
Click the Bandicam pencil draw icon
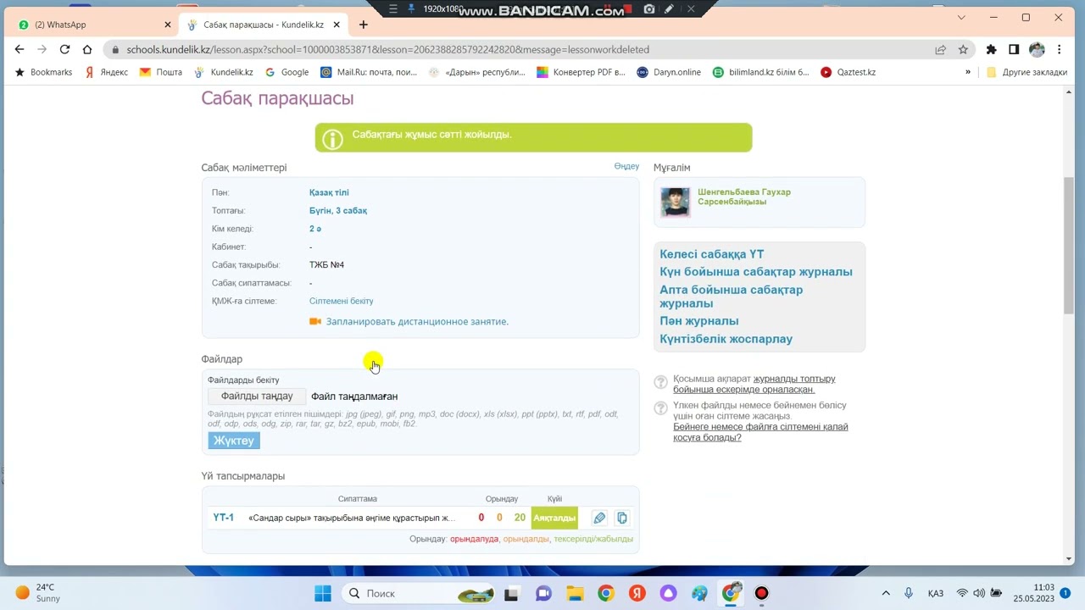click(670, 9)
